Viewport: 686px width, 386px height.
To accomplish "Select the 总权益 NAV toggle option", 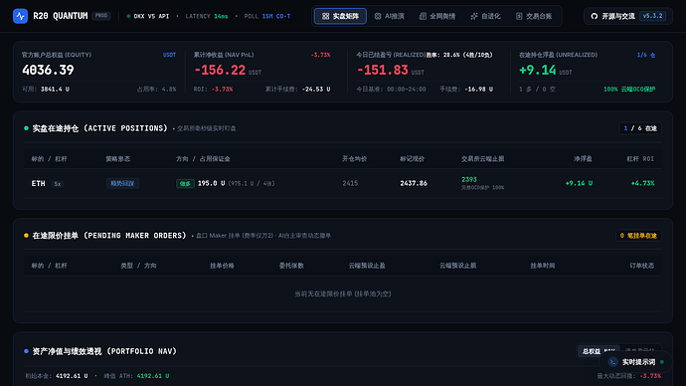I will tap(599, 351).
